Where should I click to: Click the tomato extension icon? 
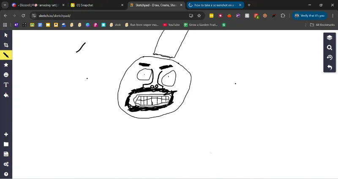click(x=229, y=16)
